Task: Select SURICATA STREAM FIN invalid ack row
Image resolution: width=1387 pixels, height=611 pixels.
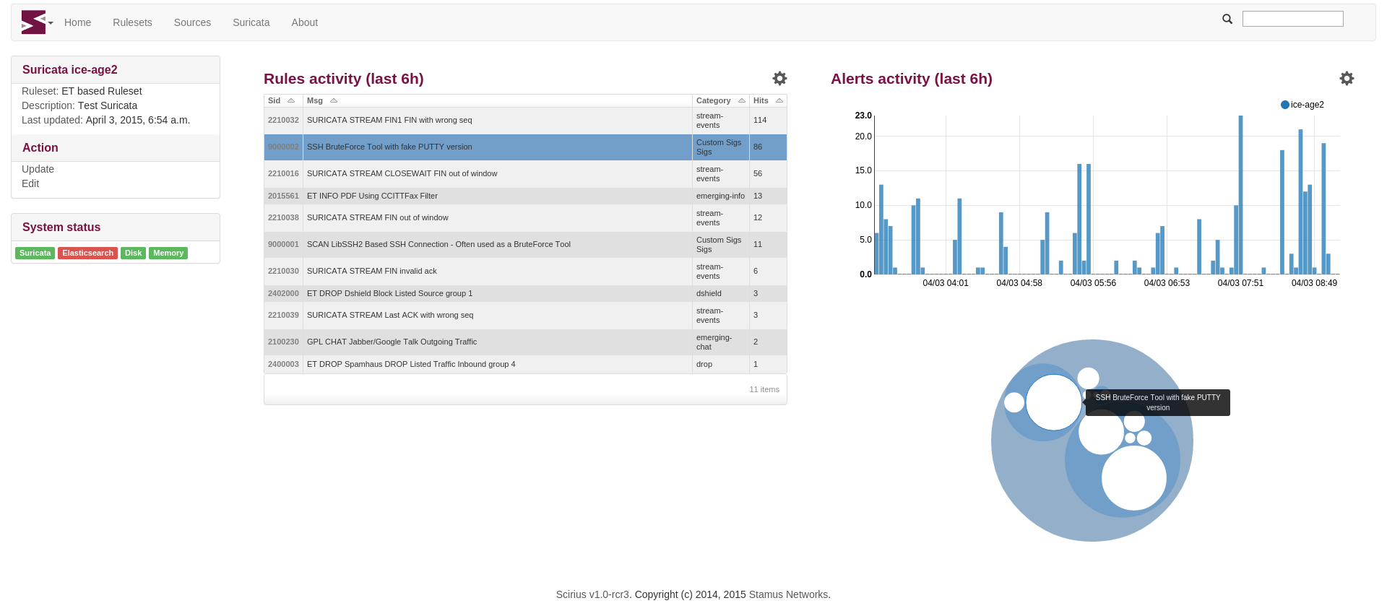Action: pyautogui.click(x=525, y=271)
